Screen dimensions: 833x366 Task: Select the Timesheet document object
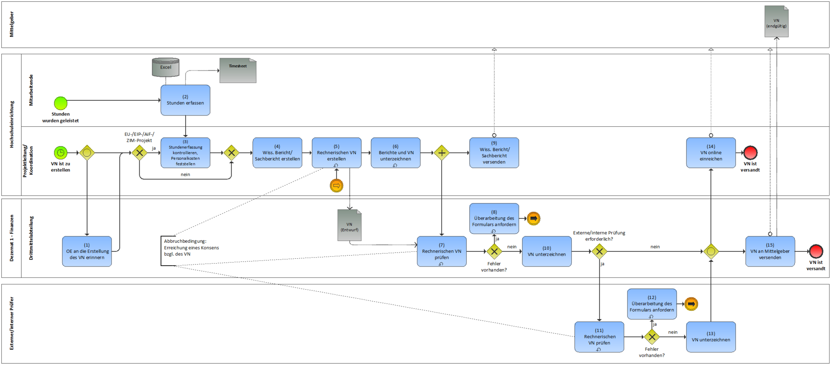click(238, 70)
